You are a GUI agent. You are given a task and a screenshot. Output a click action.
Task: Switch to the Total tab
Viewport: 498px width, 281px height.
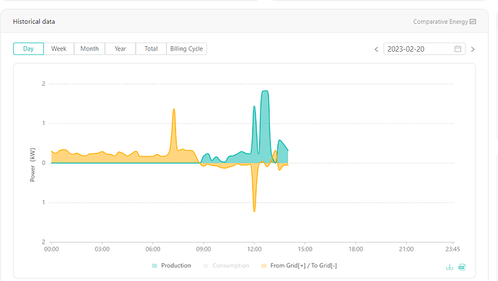151,49
